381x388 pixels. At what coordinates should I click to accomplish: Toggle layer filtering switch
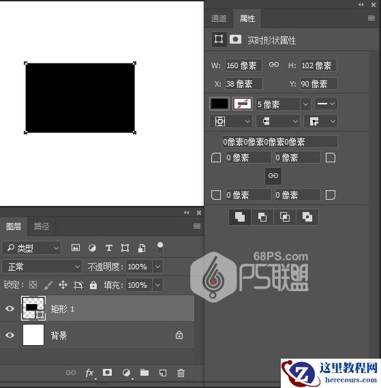click(x=160, y=248)
